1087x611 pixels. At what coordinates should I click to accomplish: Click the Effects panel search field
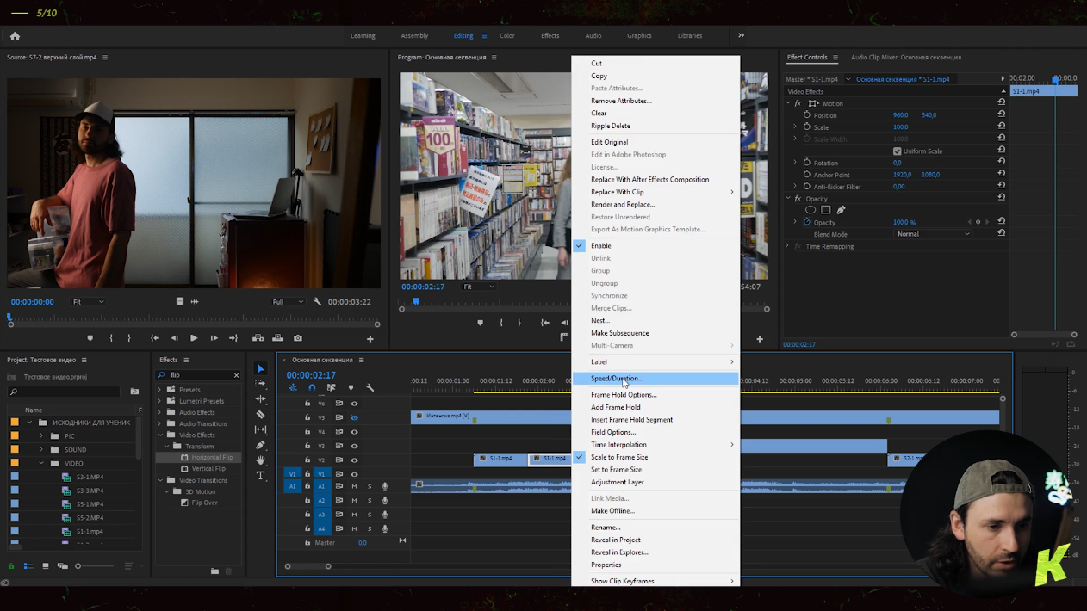(200, 375)
